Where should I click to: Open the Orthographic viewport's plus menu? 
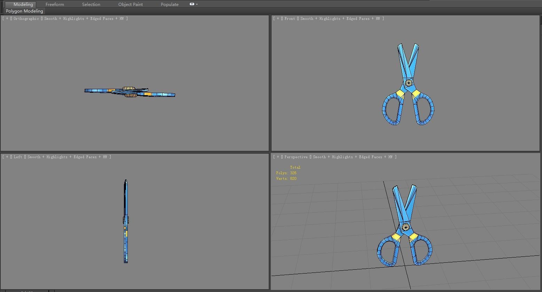pyautogui.click(x=7, y=19)
